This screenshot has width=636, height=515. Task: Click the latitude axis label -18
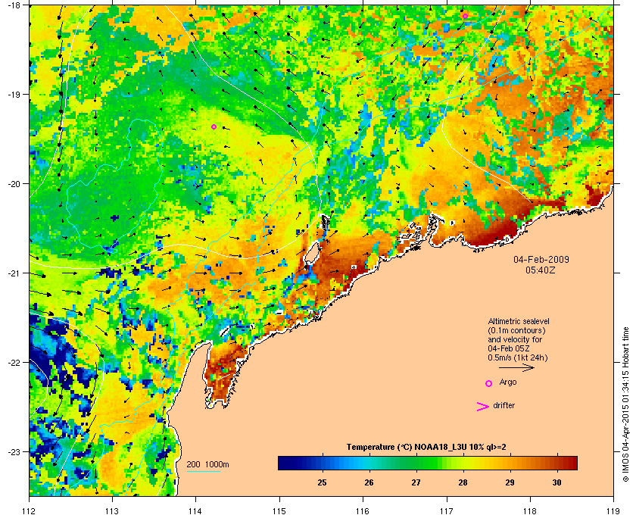point(14,5)
